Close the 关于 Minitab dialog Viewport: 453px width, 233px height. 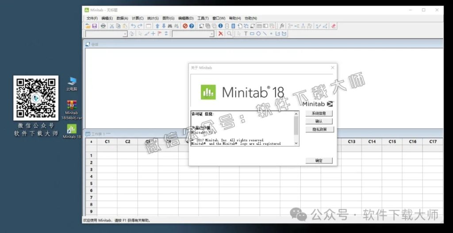click(x=332, y=67)
